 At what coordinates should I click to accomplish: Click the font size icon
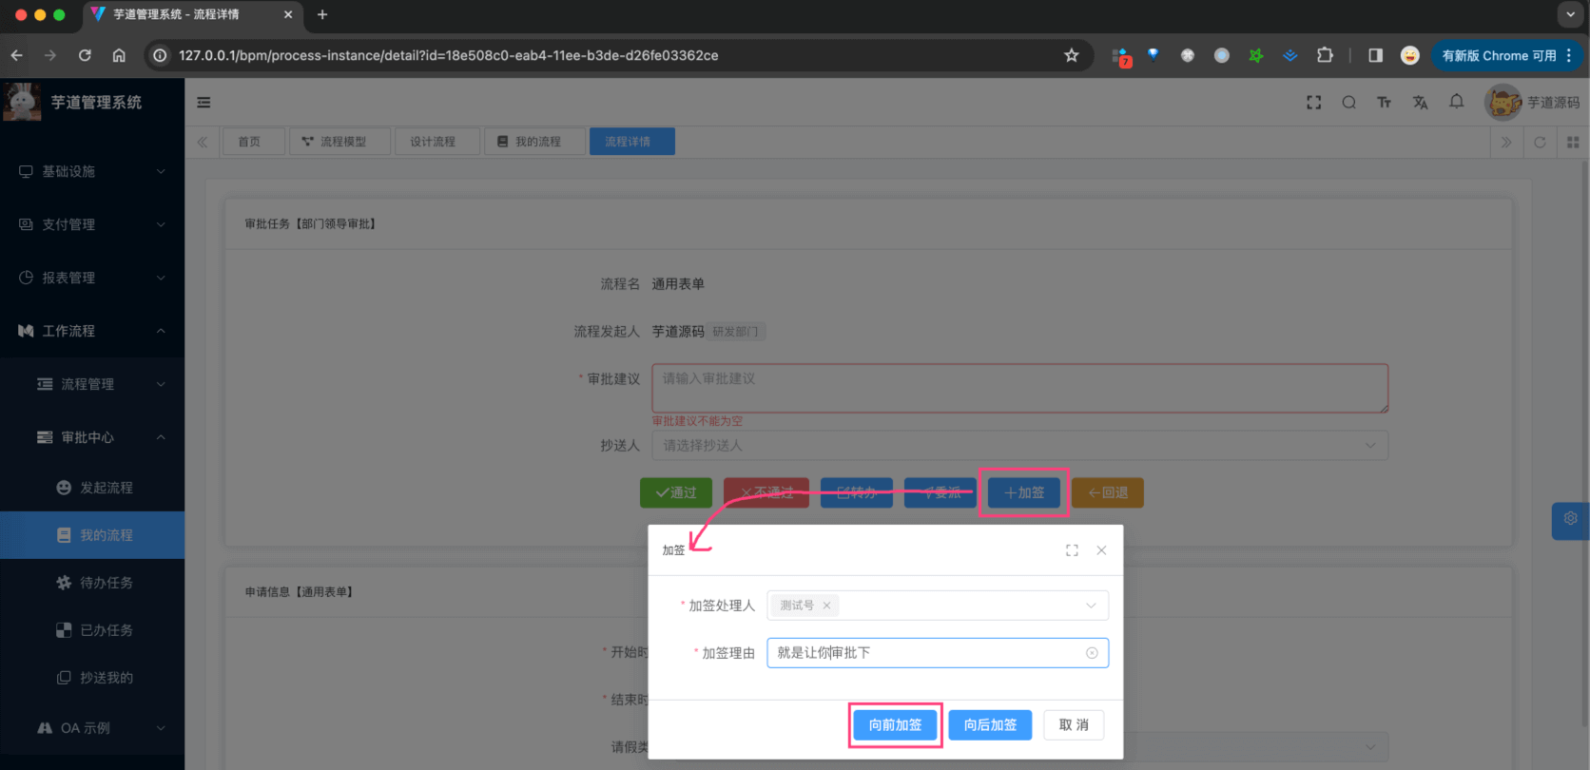pos(1384,103)
